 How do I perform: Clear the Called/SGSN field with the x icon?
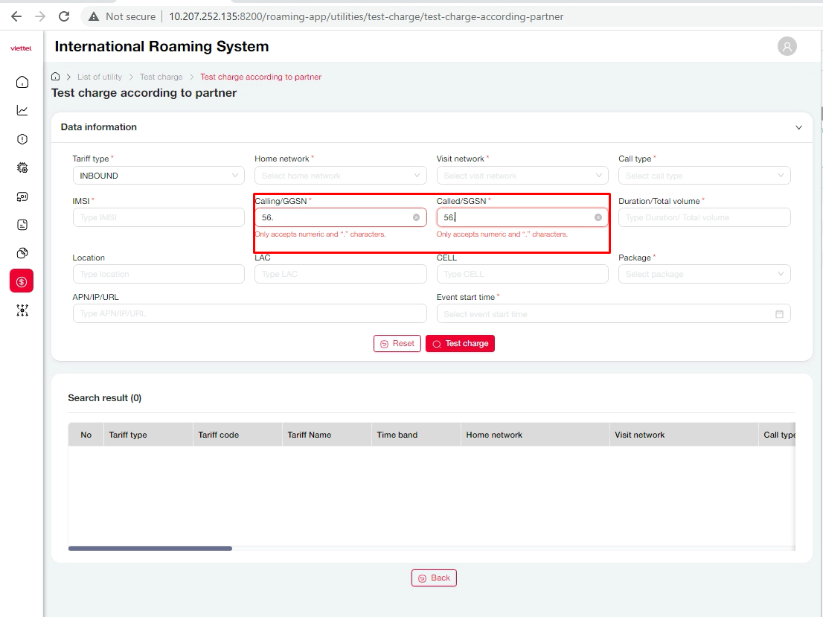point(598,217)
